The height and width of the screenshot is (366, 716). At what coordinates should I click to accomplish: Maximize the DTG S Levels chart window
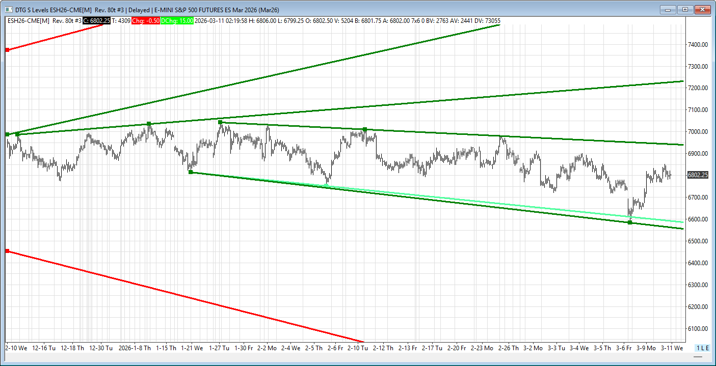(x=685, y=10)
